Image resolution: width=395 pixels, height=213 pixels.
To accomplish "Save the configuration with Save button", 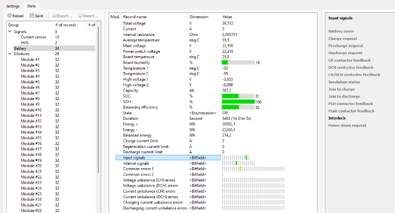I will pyautogui.click(x=36, y=16).
